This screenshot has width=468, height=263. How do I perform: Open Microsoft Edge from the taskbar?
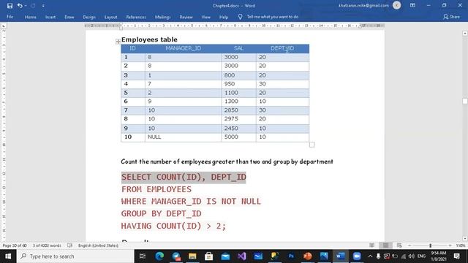159,256
